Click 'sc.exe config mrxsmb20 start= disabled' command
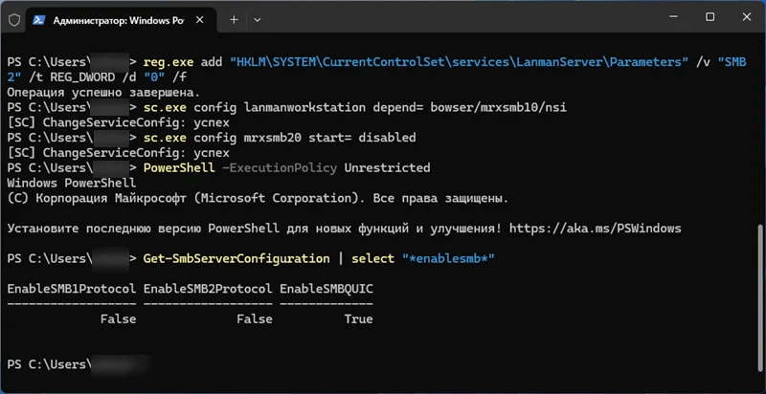This screenshot has height=394, width=766. click(280, 138)
